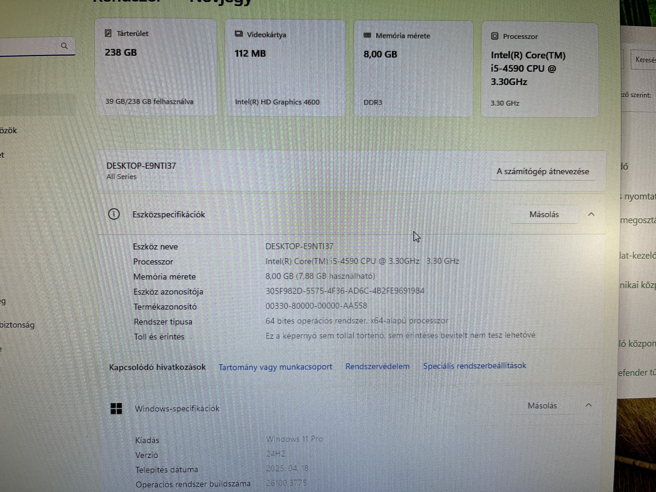The image size is (656, 492).
Task: Open the Tartomány vagy munkacsoport link
Action: [275, 367]
